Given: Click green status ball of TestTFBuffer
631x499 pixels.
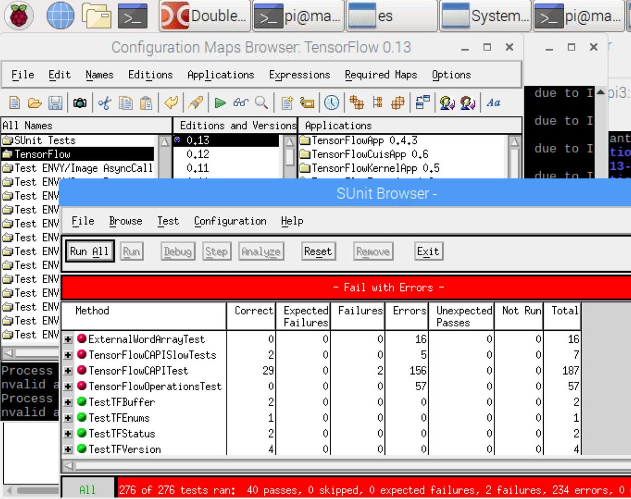Looking at the screenshot, I should click(82, 402).
